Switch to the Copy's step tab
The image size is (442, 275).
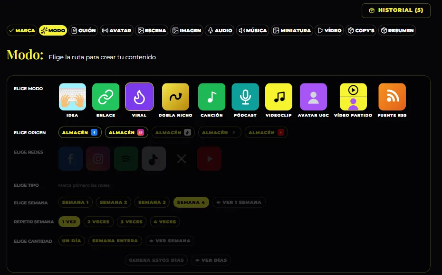pyautogui.click(x=361, y=30)
